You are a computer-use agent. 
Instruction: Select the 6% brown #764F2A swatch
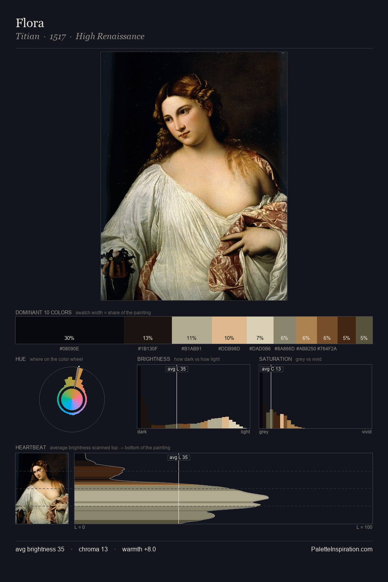click(327, 330)
